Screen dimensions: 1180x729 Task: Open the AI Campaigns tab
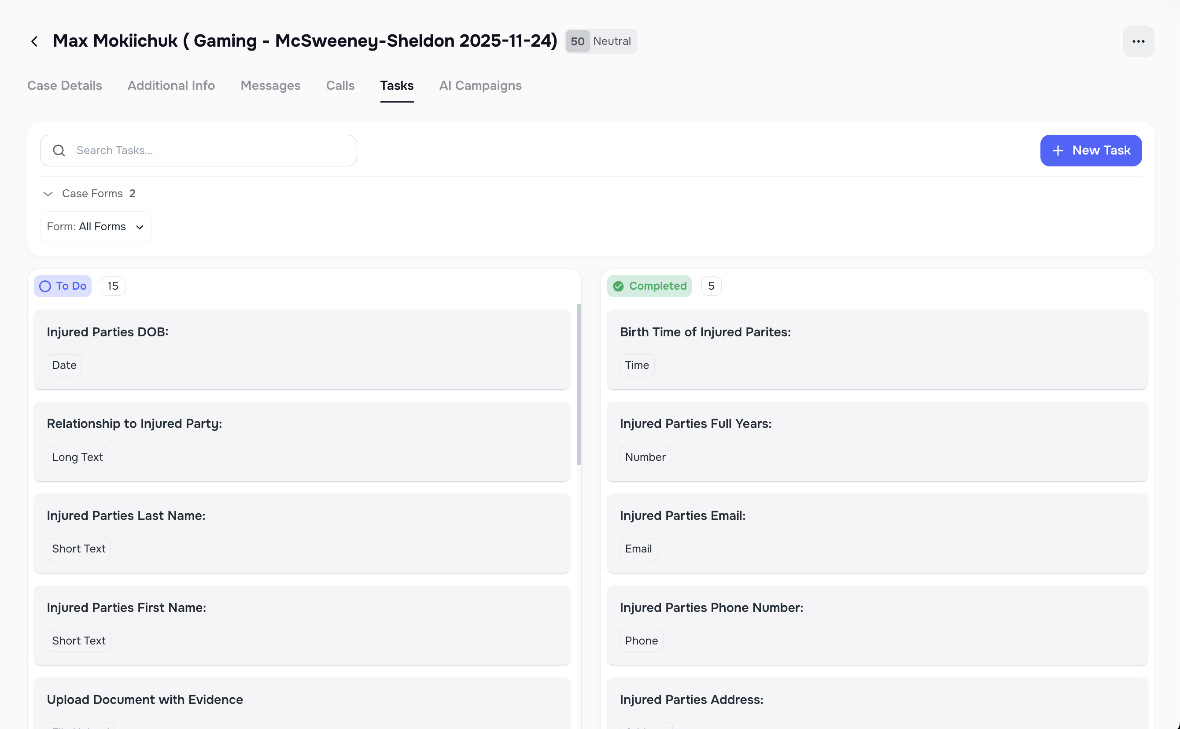click(x=480, y=85)
